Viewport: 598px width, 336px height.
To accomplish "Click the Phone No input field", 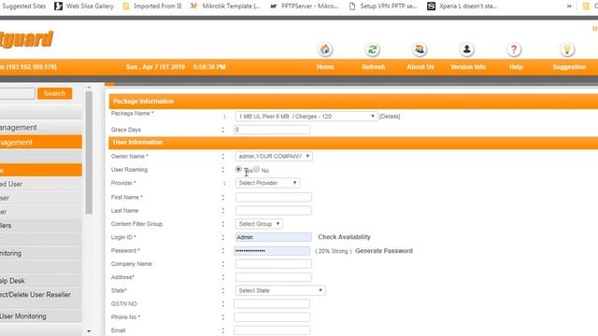I will click(272, 317).
